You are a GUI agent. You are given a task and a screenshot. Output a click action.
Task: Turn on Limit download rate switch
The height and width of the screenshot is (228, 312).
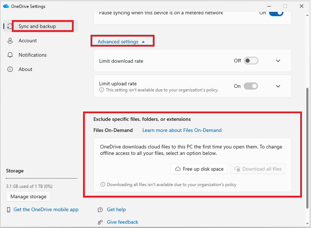(x=251, y=61)
